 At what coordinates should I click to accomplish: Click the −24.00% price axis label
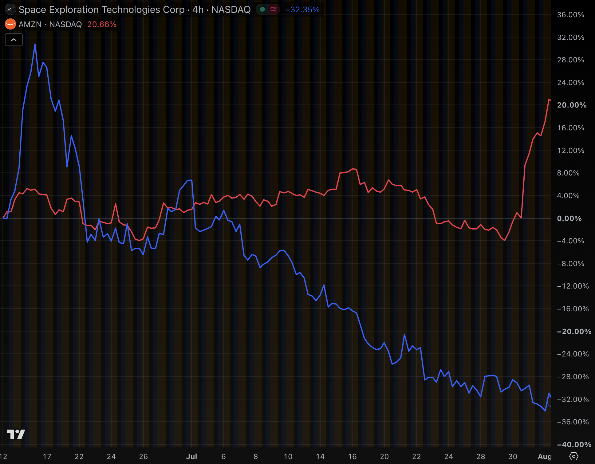coord(573,354)
